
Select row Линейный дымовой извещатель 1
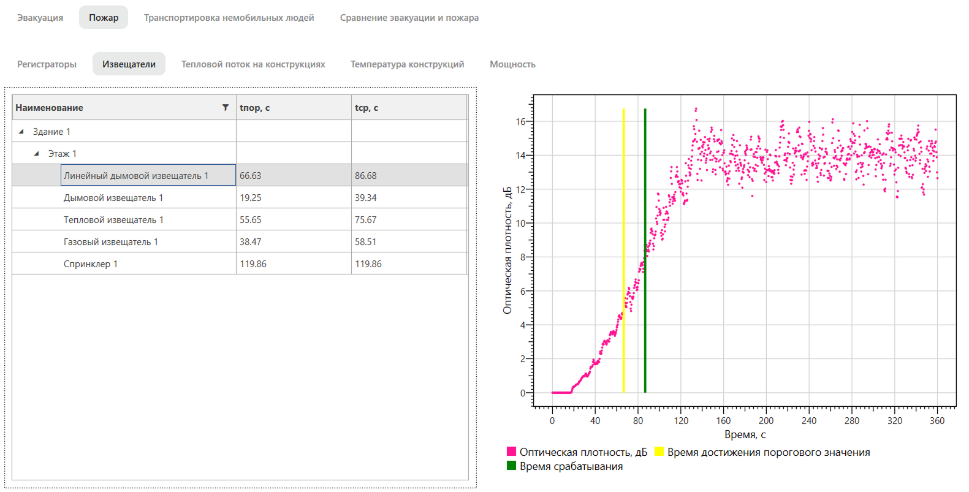click(240, 175)
